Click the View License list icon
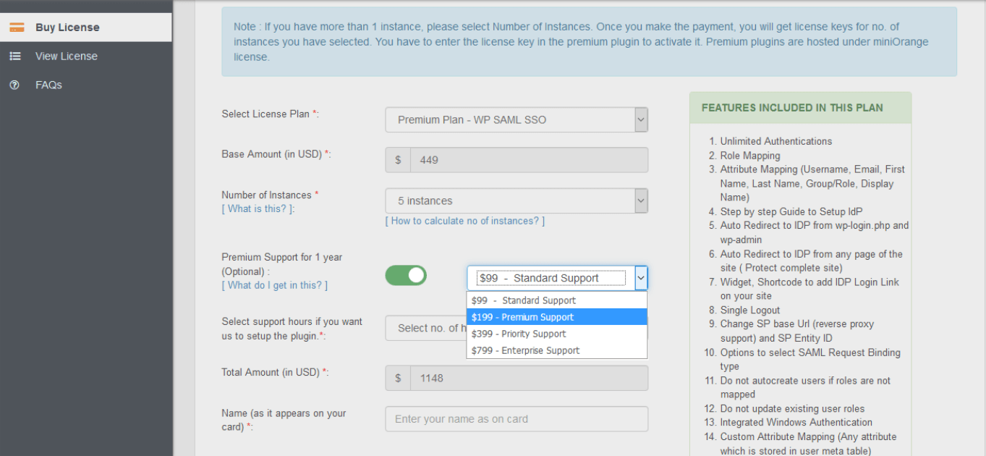This screenshot has width=986, height=456. 15,56
